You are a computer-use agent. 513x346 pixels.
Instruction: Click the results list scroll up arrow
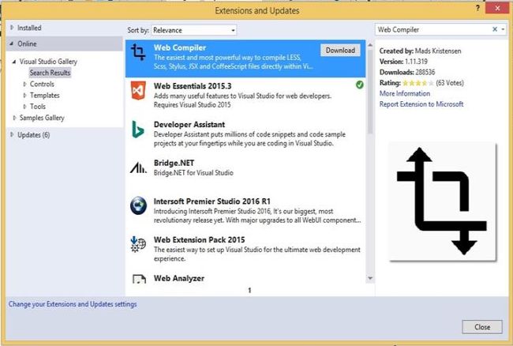[370, 44]
